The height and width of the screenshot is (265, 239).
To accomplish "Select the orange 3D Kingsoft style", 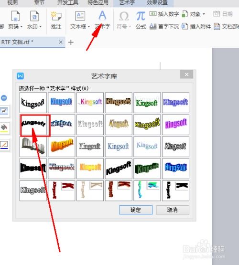I will tap(61, 147).
